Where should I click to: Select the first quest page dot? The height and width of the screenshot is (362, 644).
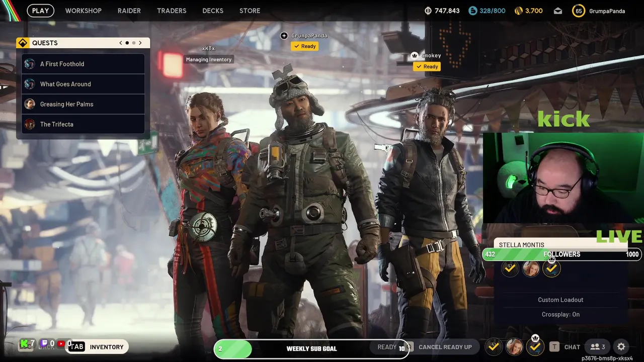pyautogui.click(x=127, y=43)
